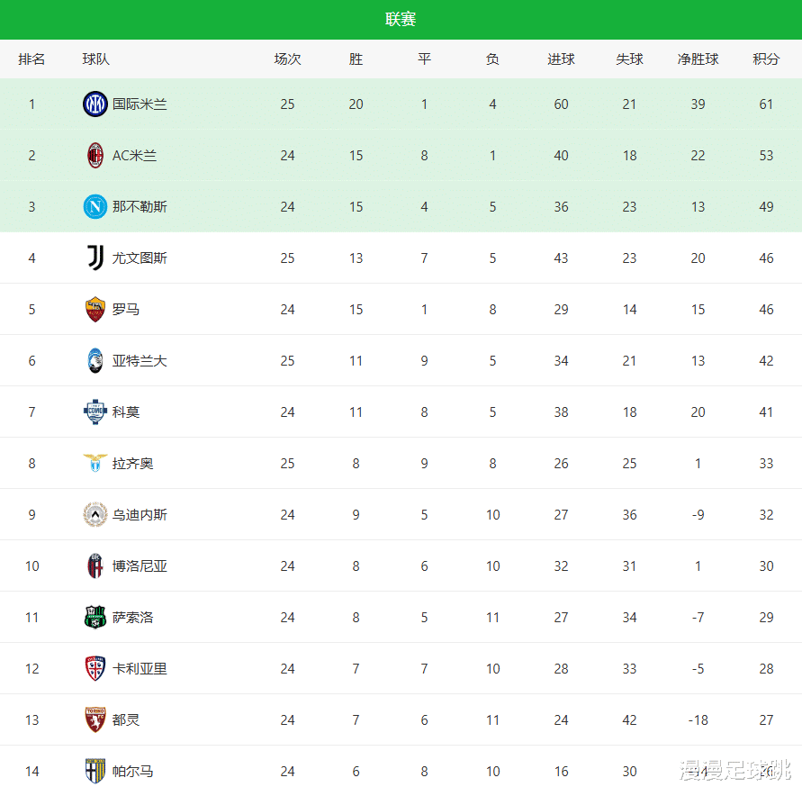Click the AC Milan club crest
802x796 pixels.
pos(95,156)
